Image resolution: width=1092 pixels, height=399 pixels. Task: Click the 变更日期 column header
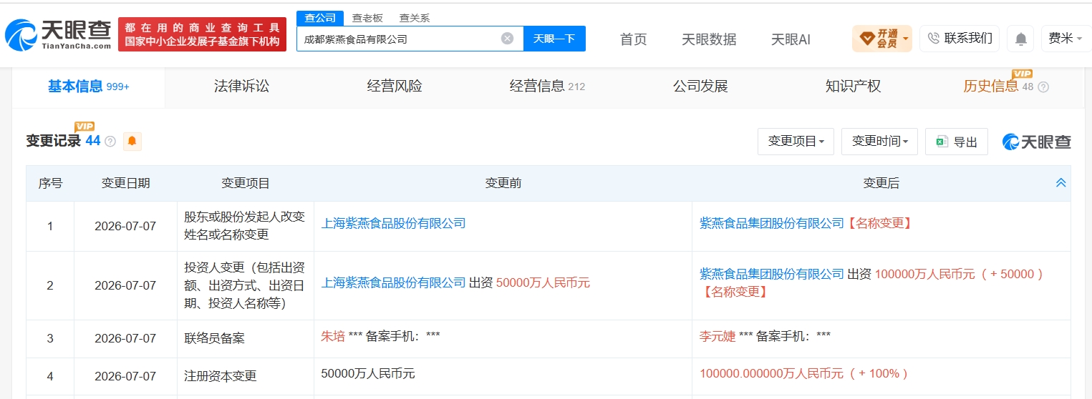coord(125,183)
